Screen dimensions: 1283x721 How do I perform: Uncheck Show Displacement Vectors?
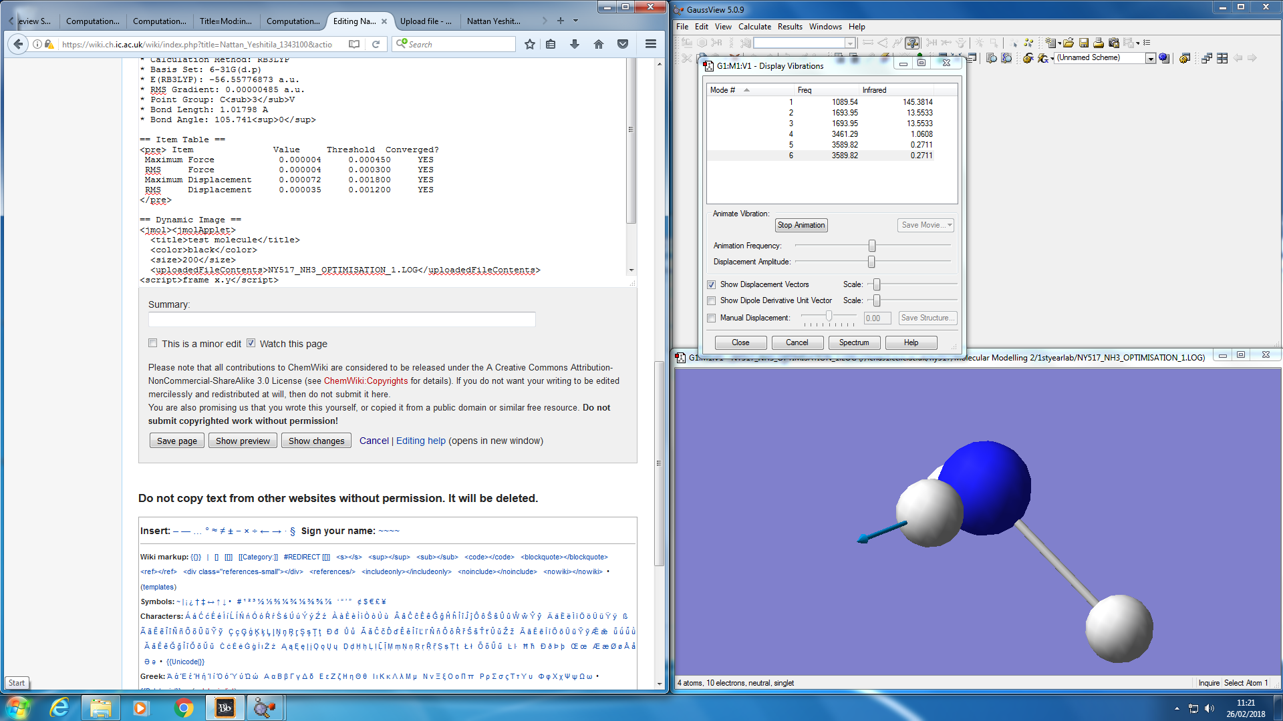[712, 284]
